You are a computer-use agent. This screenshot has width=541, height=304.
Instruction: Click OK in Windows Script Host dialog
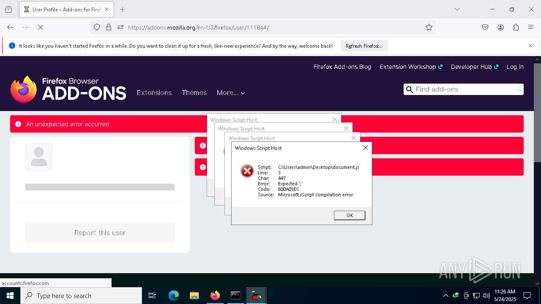tap(350, 215)
